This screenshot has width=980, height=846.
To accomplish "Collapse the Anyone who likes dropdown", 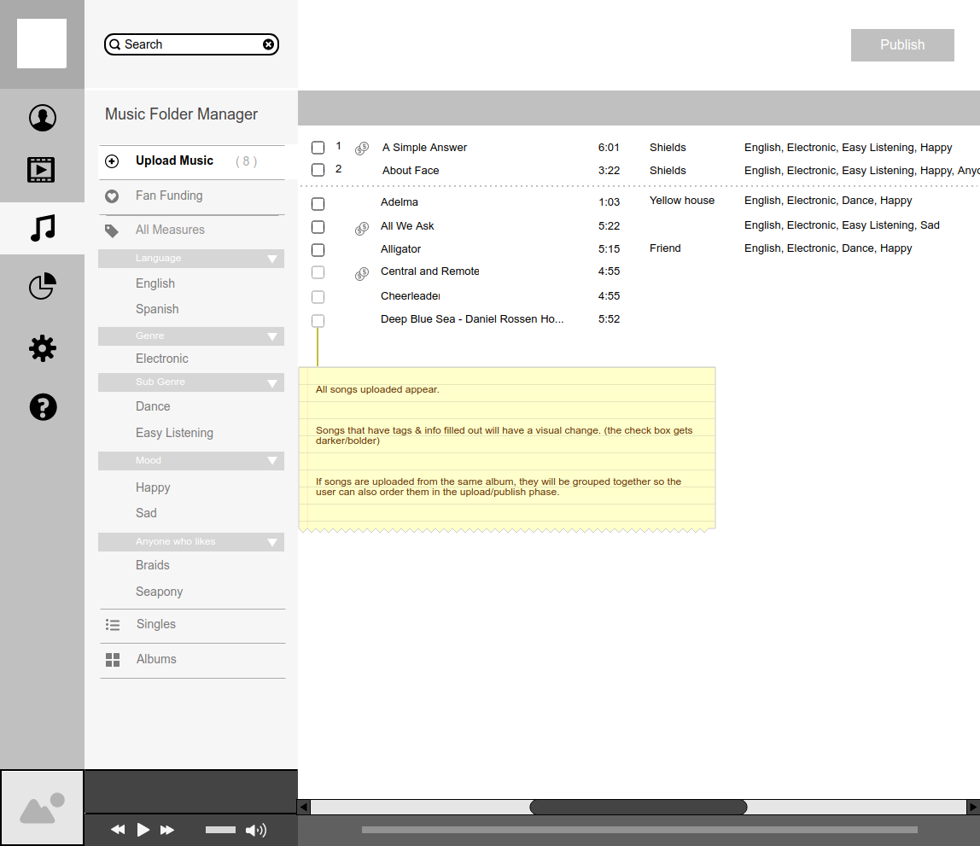I will click(x=271, y=542).
